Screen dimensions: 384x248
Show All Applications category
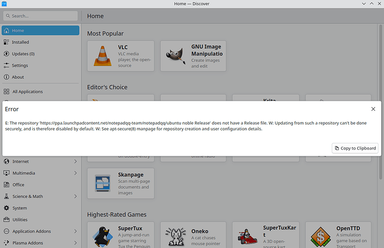[x=41, y=92]
